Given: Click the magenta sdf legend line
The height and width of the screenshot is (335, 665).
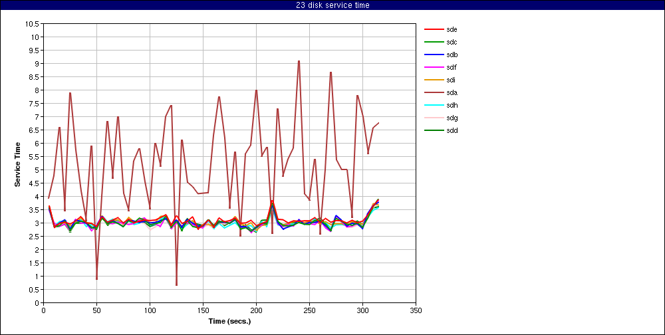Looking at the screenshot, I should click(434, 67).
